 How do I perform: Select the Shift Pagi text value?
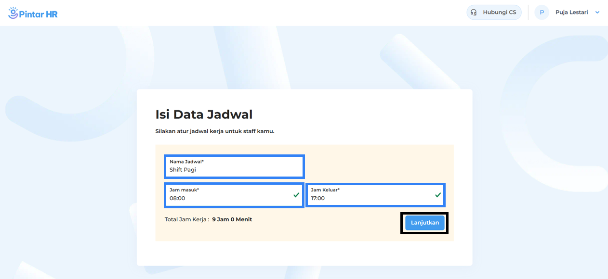click(x=183, y=170)
